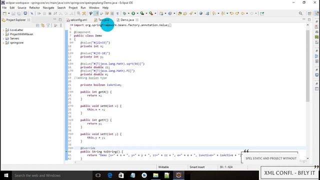Click the Next Annotation toolbar icon
The image size is (320, 180).
click(x=214, y=13)
